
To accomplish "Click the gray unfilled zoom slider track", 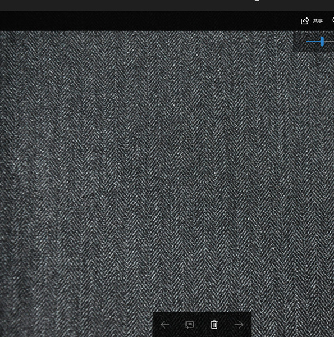I will (329, 42).
